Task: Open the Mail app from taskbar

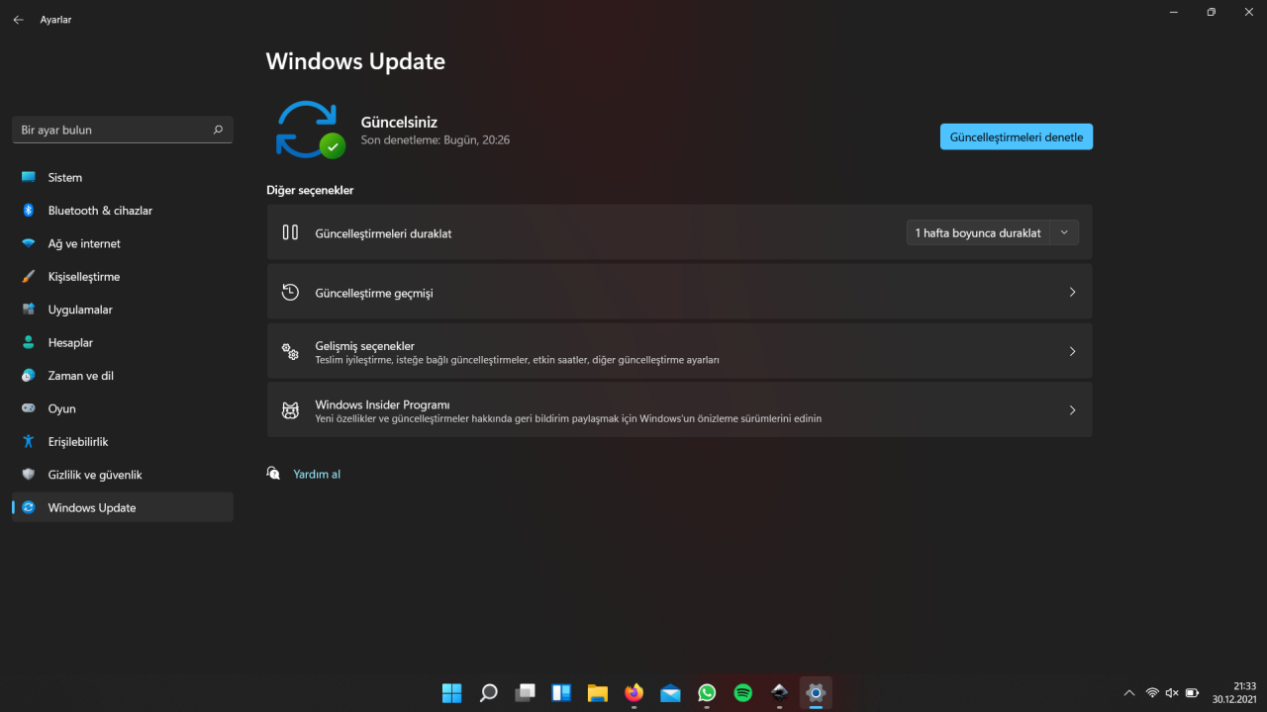Action: 670,692
